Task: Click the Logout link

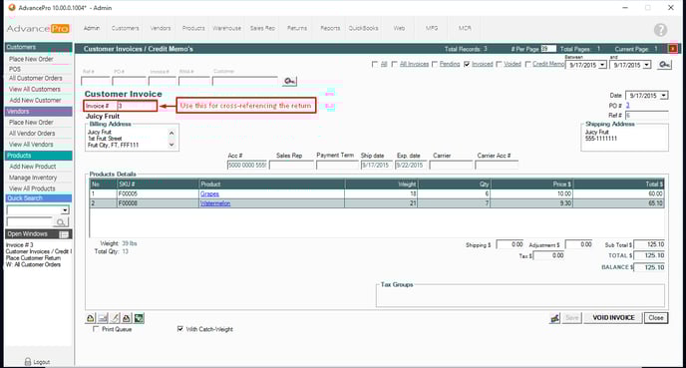Action: click(x=42, y=362)
